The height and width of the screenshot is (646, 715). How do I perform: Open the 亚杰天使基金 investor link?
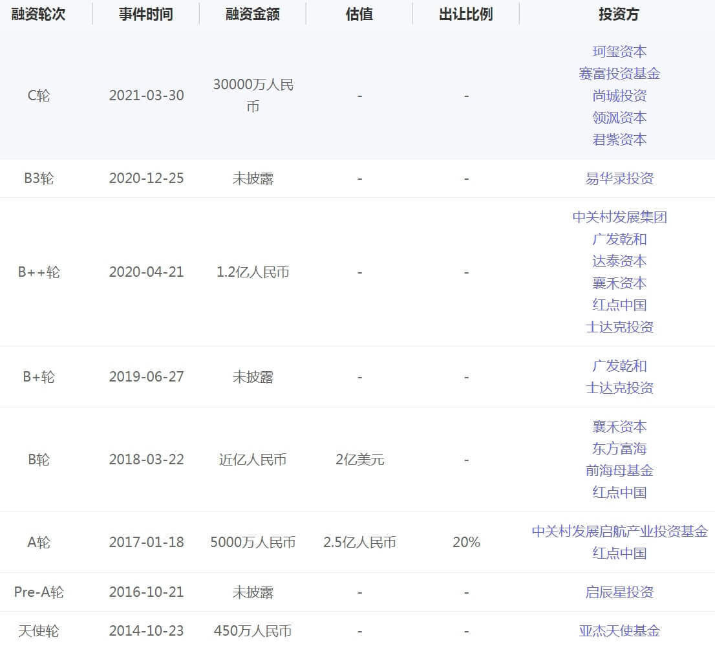point(619,631)
